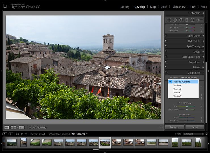Expand the HSL / Color panel
Screen dimensions: 210x153
203,41
